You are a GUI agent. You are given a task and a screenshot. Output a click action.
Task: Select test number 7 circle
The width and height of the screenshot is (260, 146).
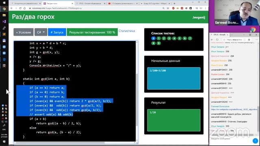190,39
